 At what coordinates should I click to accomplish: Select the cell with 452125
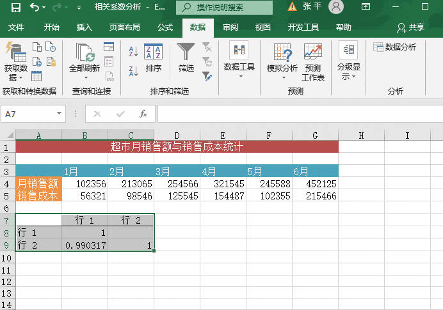pyautogui.click(x=316, y=183)
